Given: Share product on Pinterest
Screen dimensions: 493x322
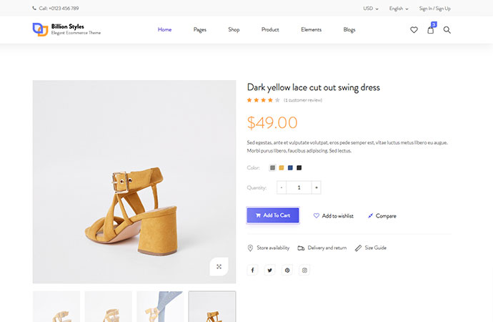Looking at the screenshot, I should pos(287,270).
